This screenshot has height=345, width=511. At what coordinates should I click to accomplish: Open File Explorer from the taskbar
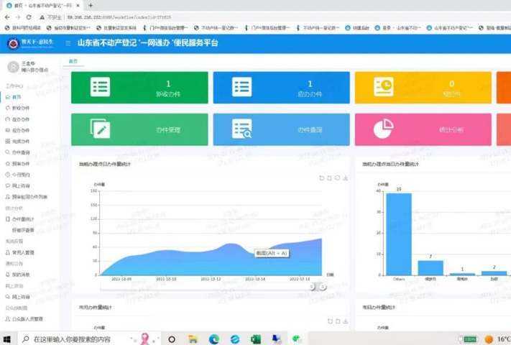pos(193,339)
